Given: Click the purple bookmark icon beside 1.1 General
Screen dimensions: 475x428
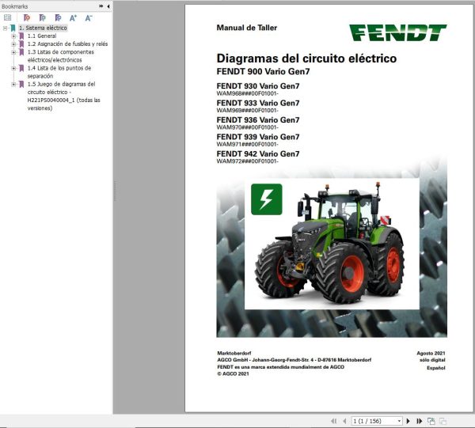Looking at the screenshot, I should [x=21, y=36].
